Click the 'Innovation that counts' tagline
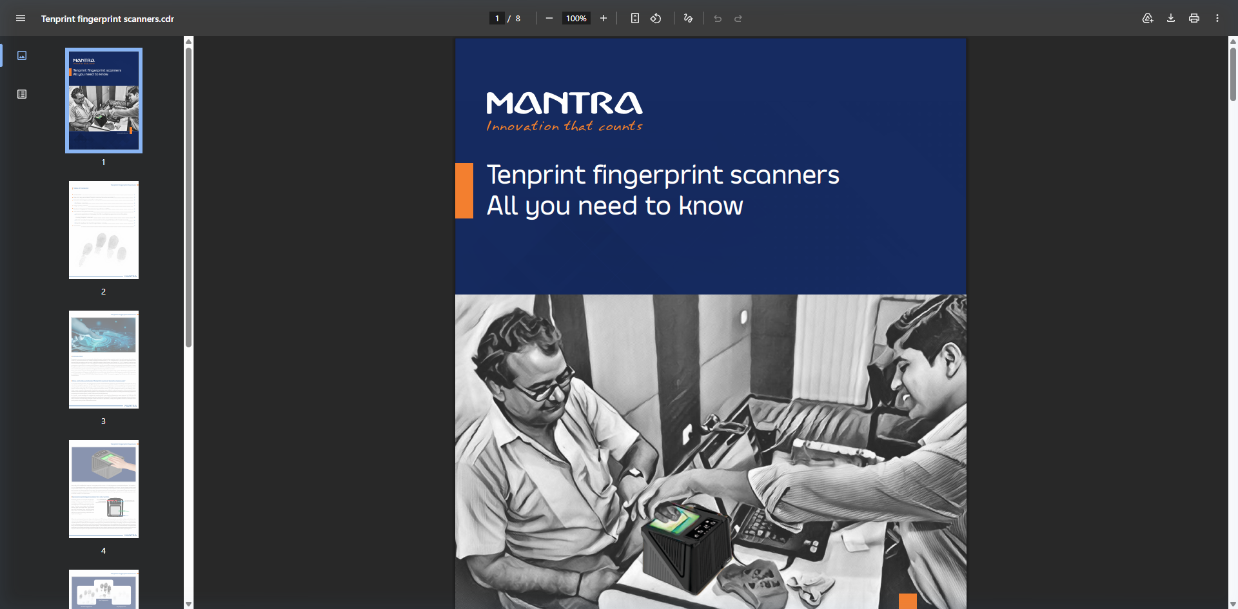Screen dimensions: 1238x609 click(x=564, y=126)
